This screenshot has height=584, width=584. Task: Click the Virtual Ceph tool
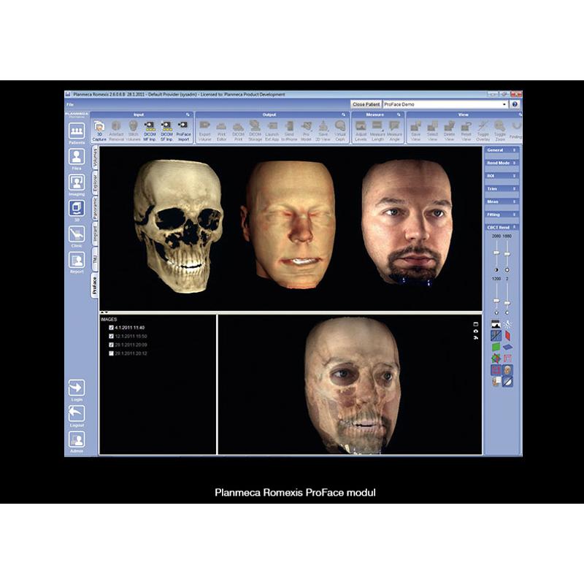340,131
